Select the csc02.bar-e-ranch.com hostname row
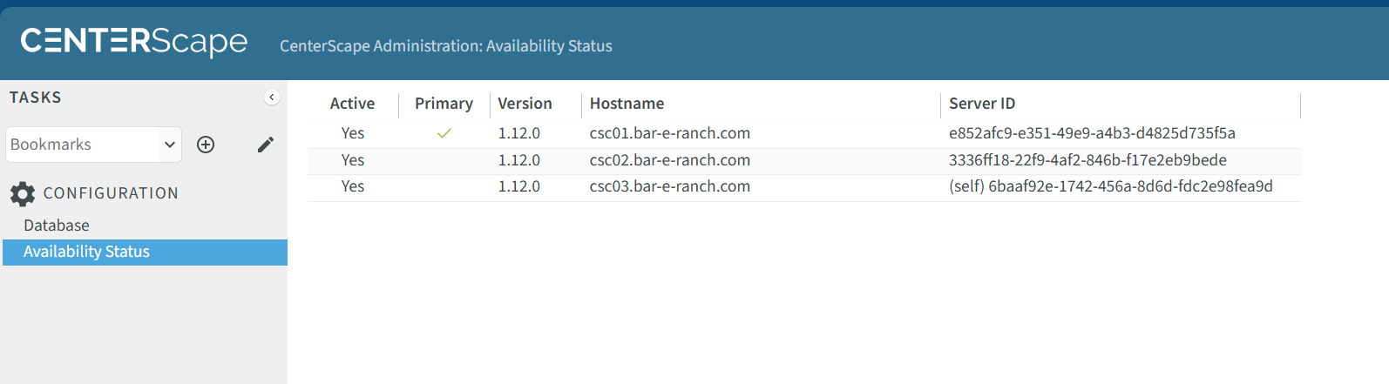 [x=669, y=160]
